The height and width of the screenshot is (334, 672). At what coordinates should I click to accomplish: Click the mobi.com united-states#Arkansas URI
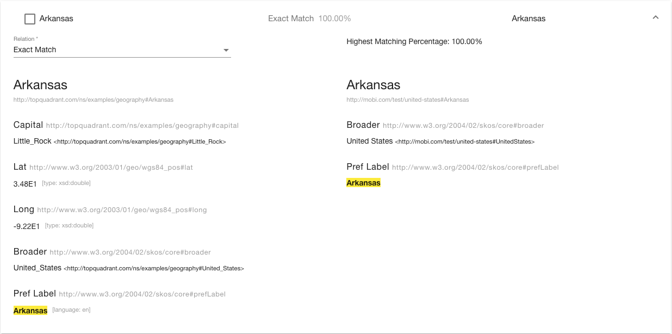408,100
